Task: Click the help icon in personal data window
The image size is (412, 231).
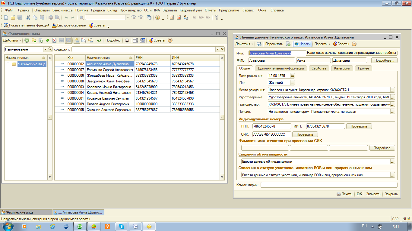Action: click(354, 44)
